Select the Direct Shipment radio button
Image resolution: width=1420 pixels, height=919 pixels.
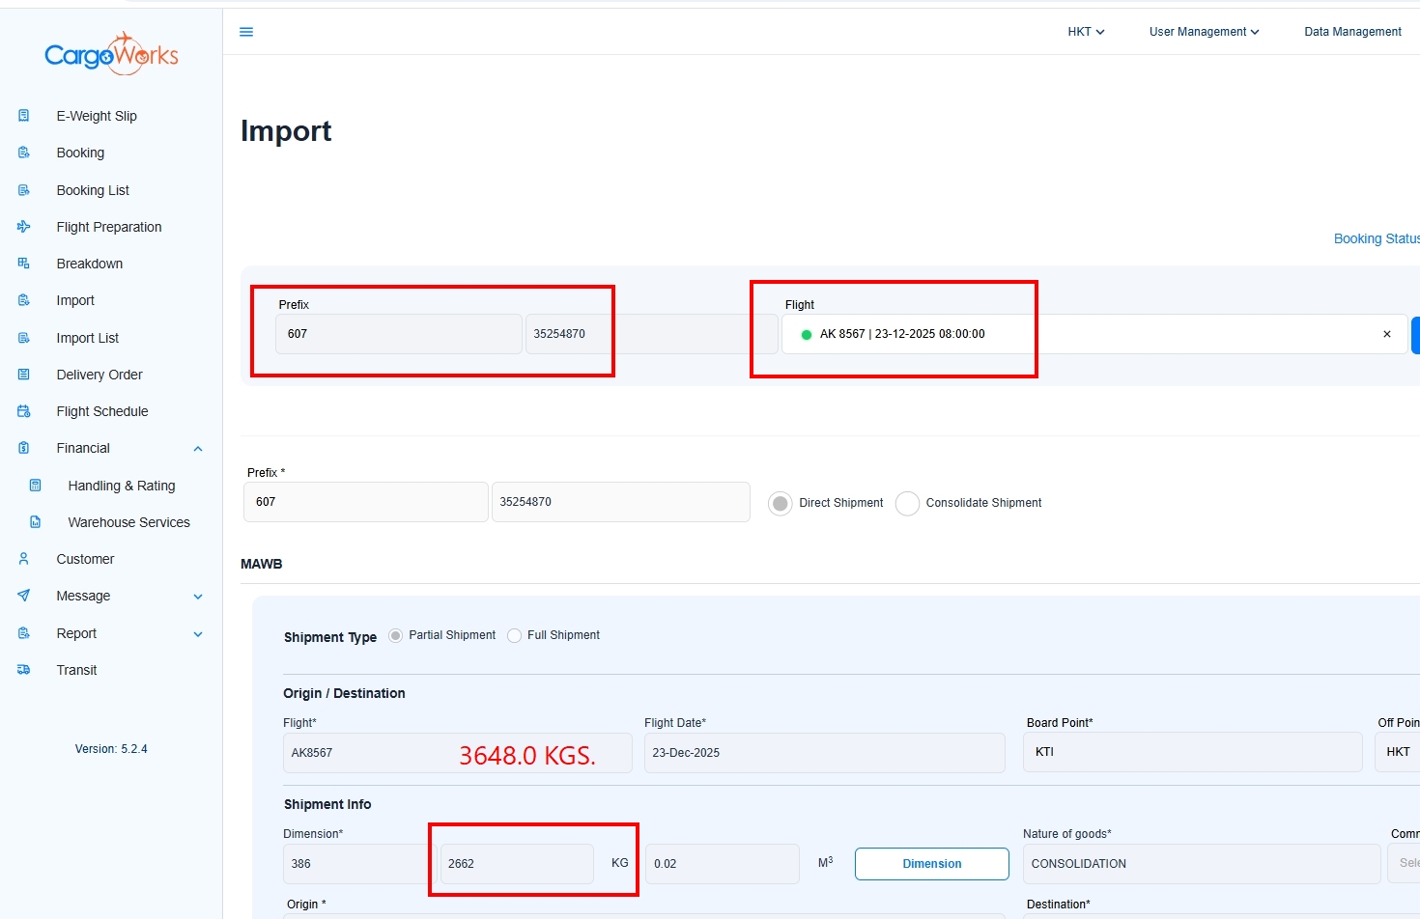click(x=781, y=503)
